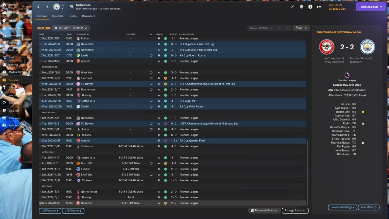This screenshot has height=219, width=389.
Task: Click the pencil edit icon in top bar
Action: coord(293,7)
